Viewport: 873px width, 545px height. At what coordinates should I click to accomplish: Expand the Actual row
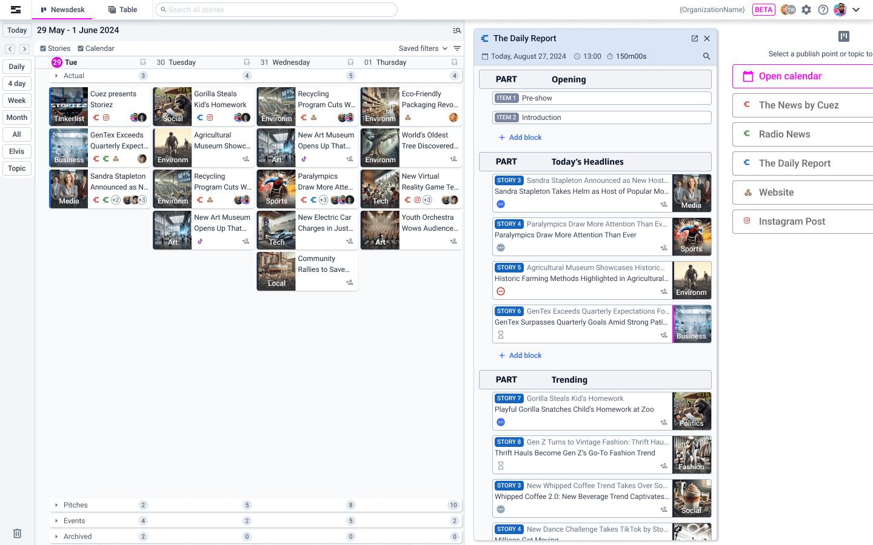[56, 76]
